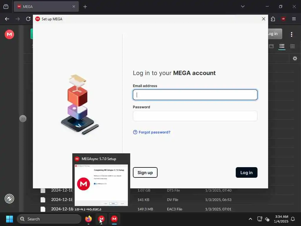Switch to grid view on MEGA page
Image resolution: width=301 pixels, height=226 pixels.
(x=292, y=46)
